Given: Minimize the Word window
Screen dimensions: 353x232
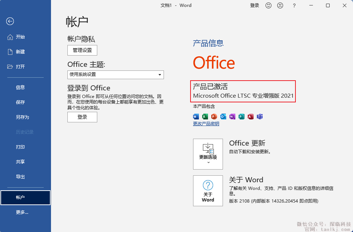Looking at the screenshot, I should click(x=311, y=5).
